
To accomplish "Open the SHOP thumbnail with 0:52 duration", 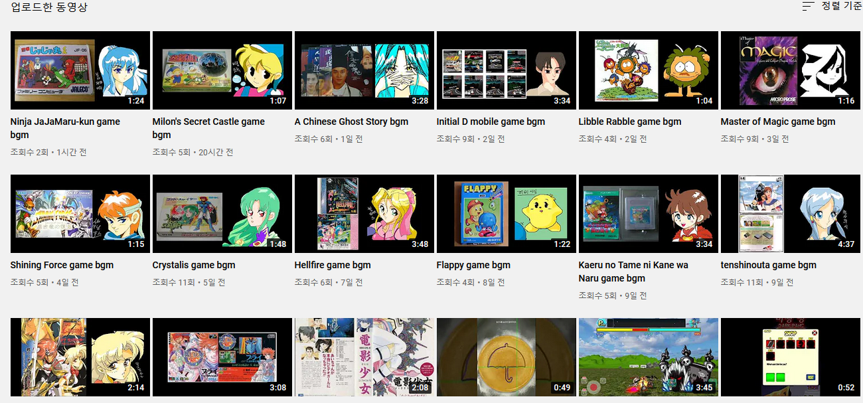I will 791,357.
